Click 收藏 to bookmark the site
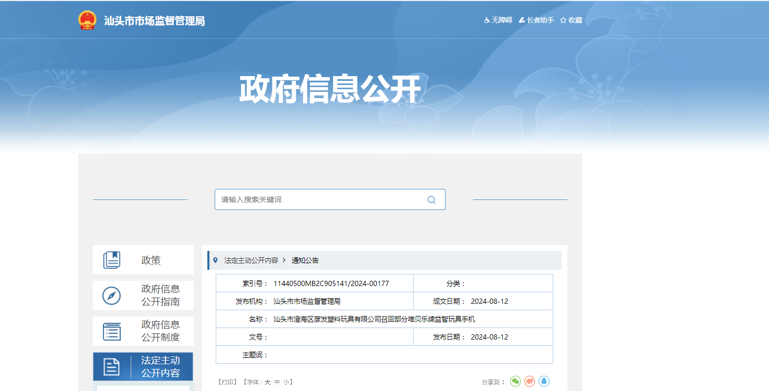This screenshot has height=391, width=769. click(x=572, y=20)
